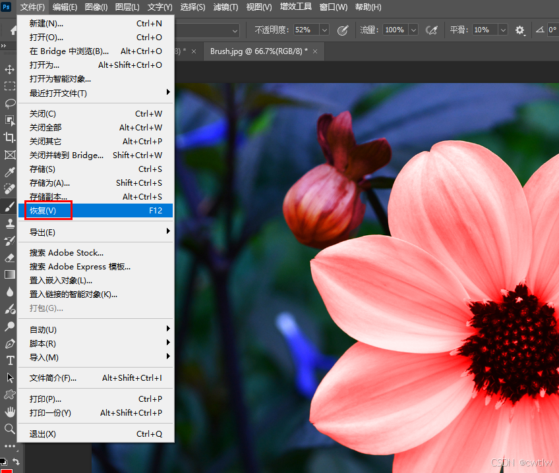Select the Gradient tool

tap(10, 275)
